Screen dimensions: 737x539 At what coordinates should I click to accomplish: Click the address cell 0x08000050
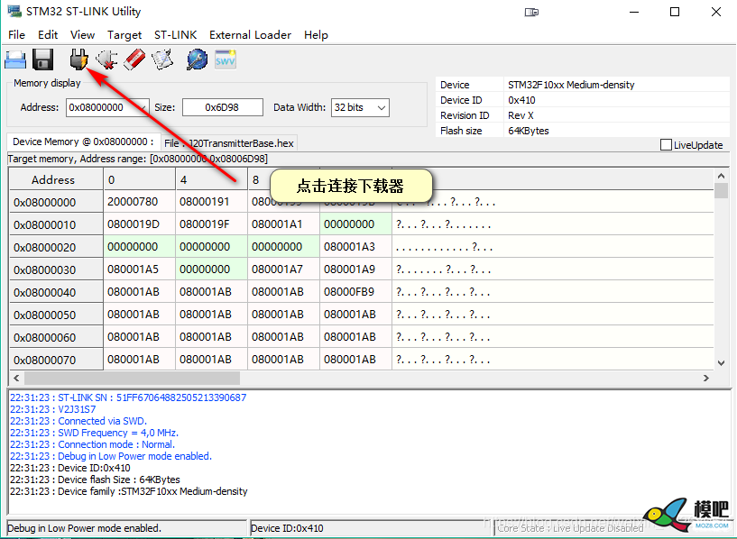56,315
